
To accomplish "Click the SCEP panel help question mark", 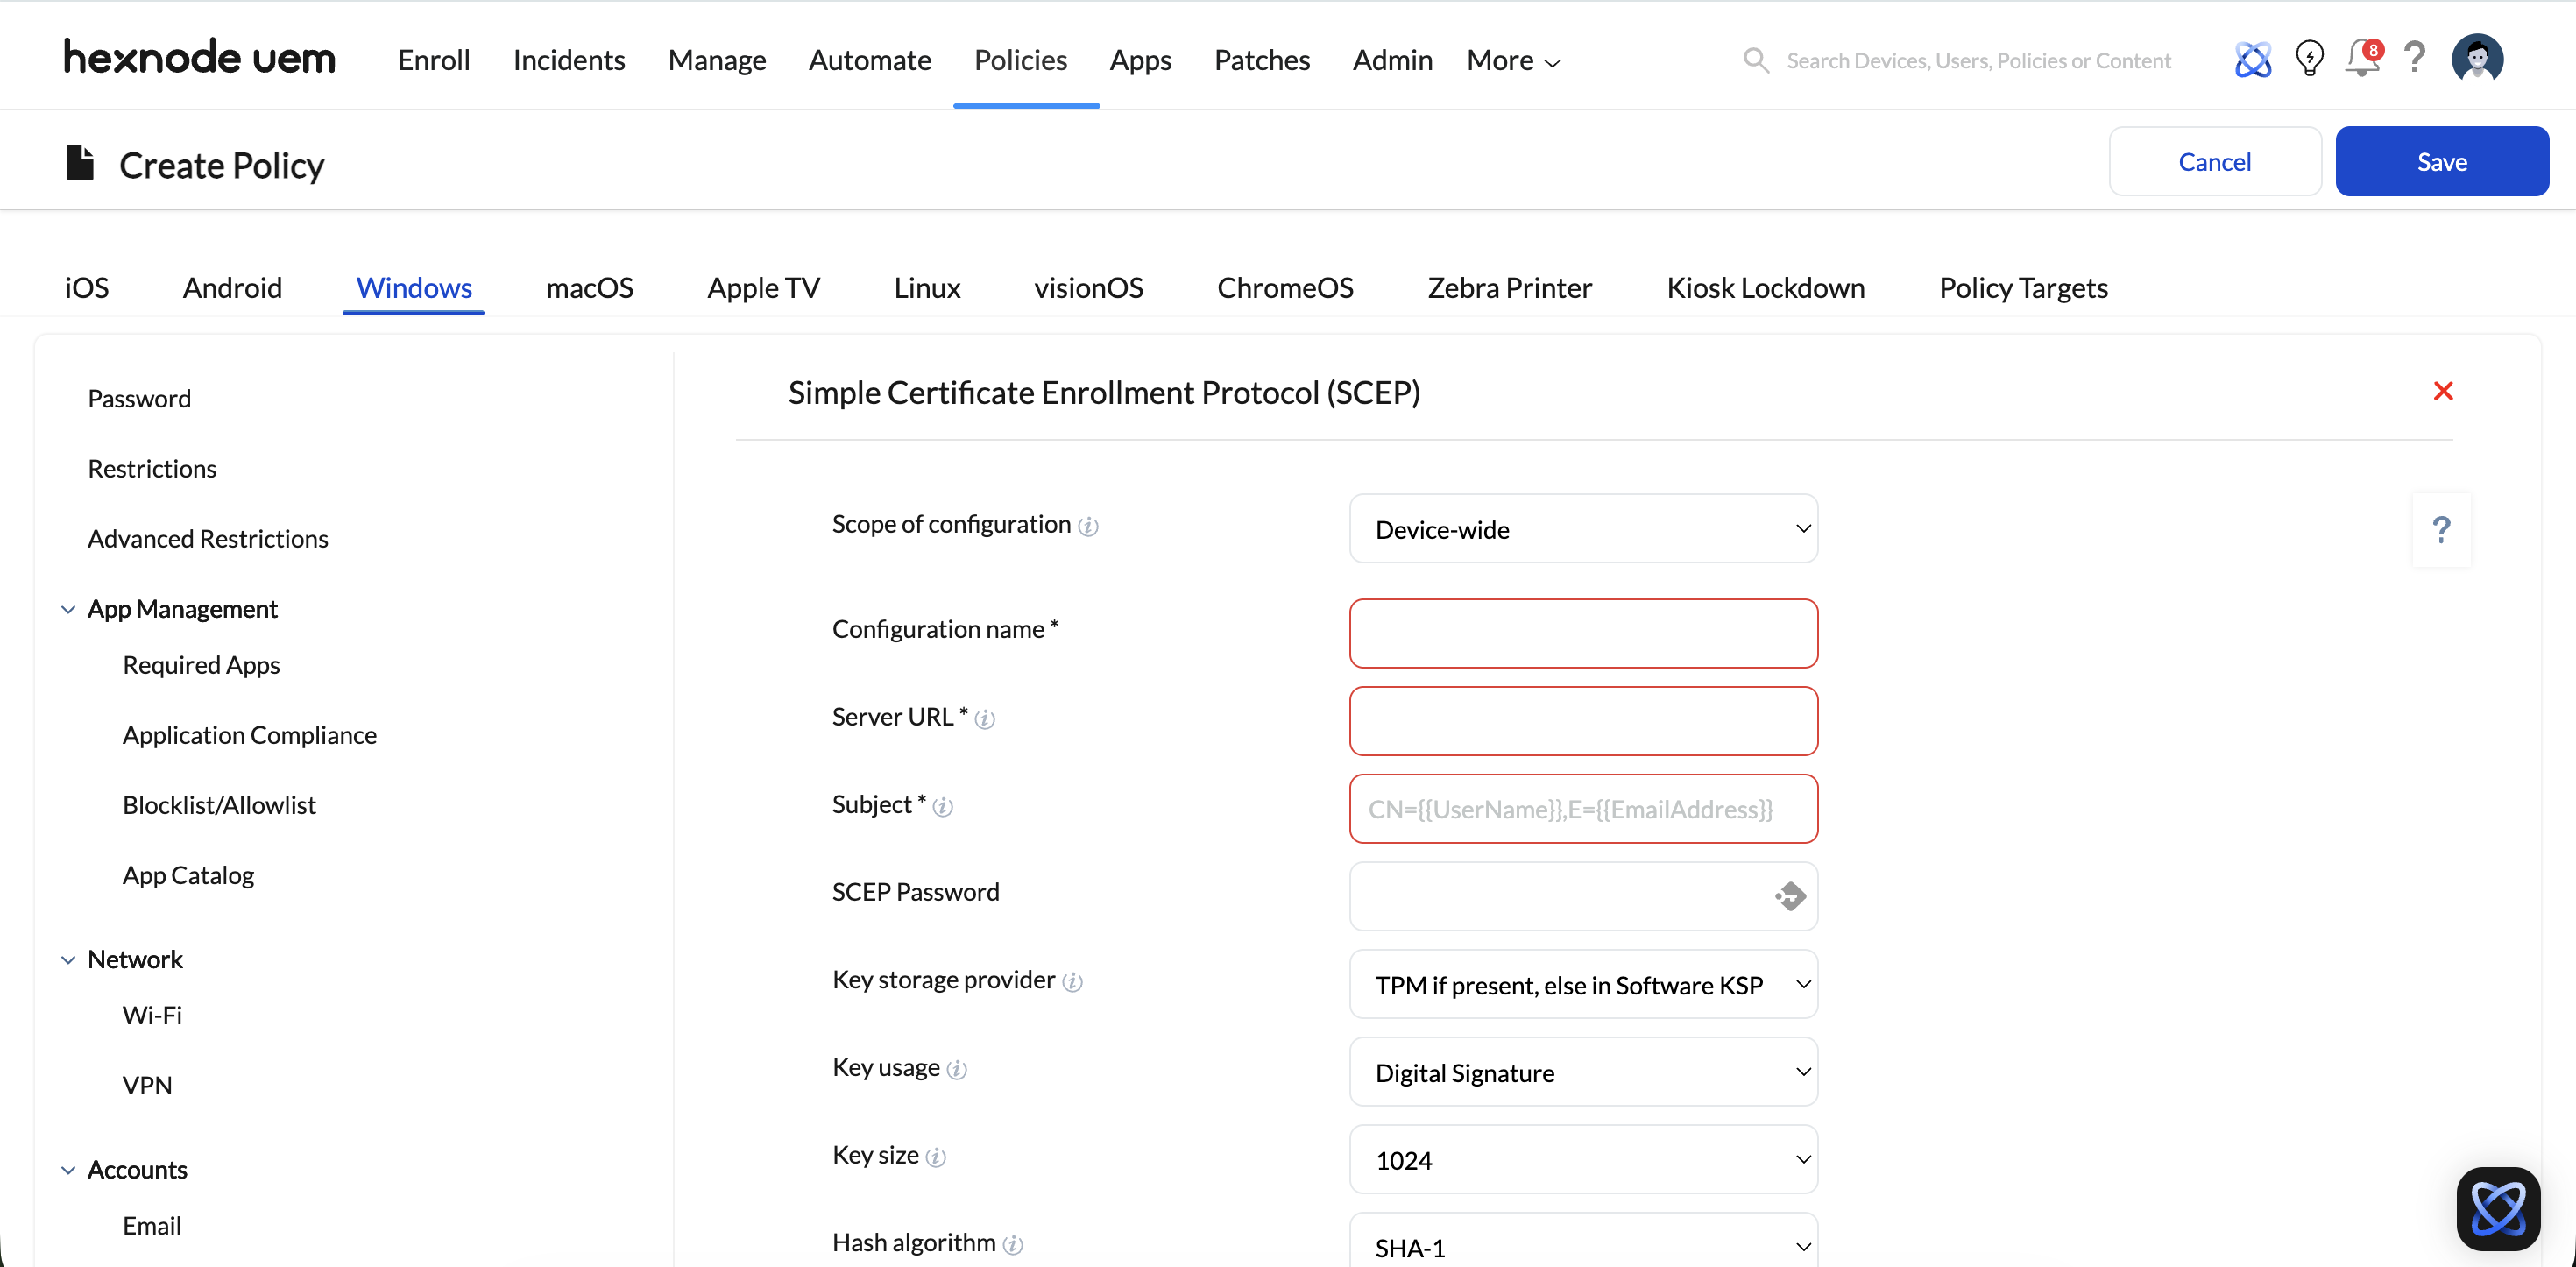I will (x=2441, y=529).
